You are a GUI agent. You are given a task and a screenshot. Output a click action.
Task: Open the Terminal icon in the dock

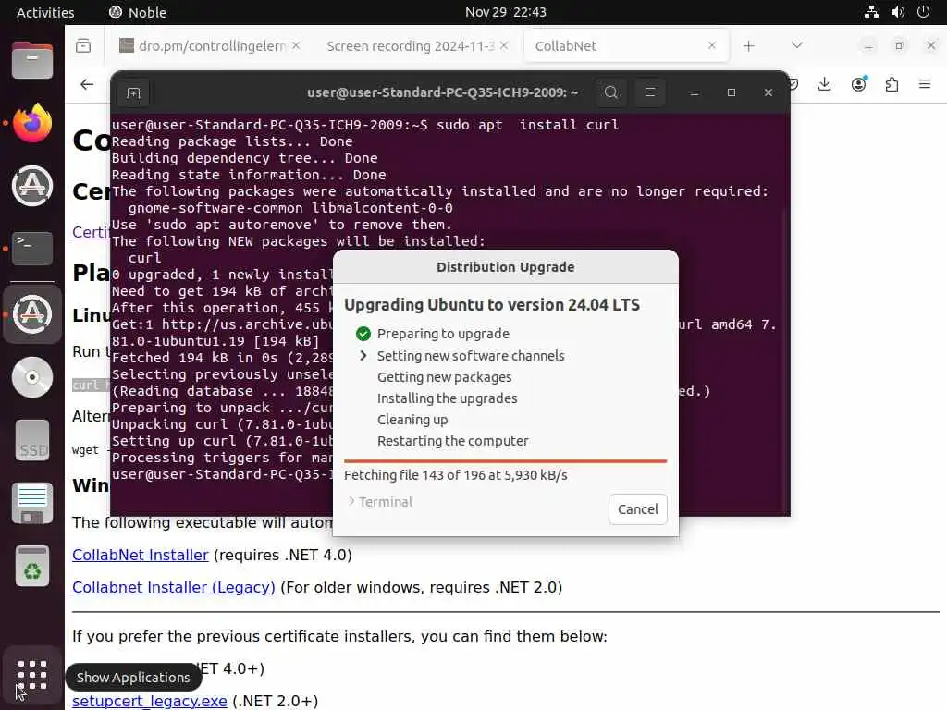tap(32, 248)
